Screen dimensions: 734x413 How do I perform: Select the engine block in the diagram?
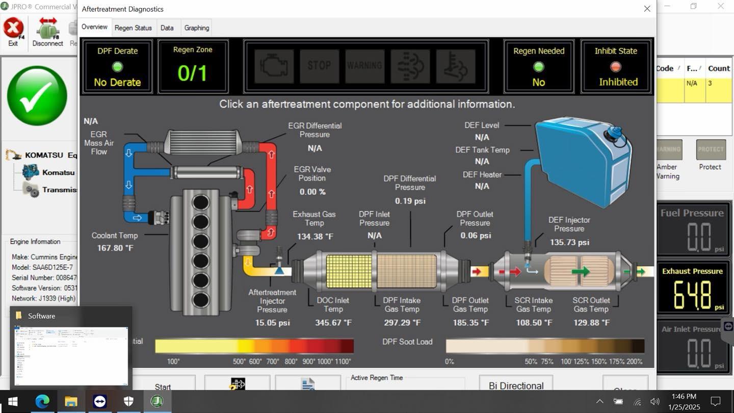(x=200, y=251)
